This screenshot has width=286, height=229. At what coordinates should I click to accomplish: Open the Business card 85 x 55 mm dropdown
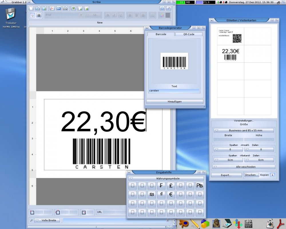pyautogui.click(x=244, y=131)
